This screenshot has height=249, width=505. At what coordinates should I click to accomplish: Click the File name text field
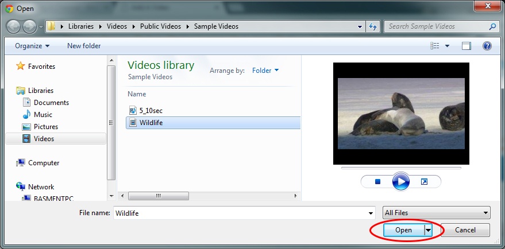point(240,213)
